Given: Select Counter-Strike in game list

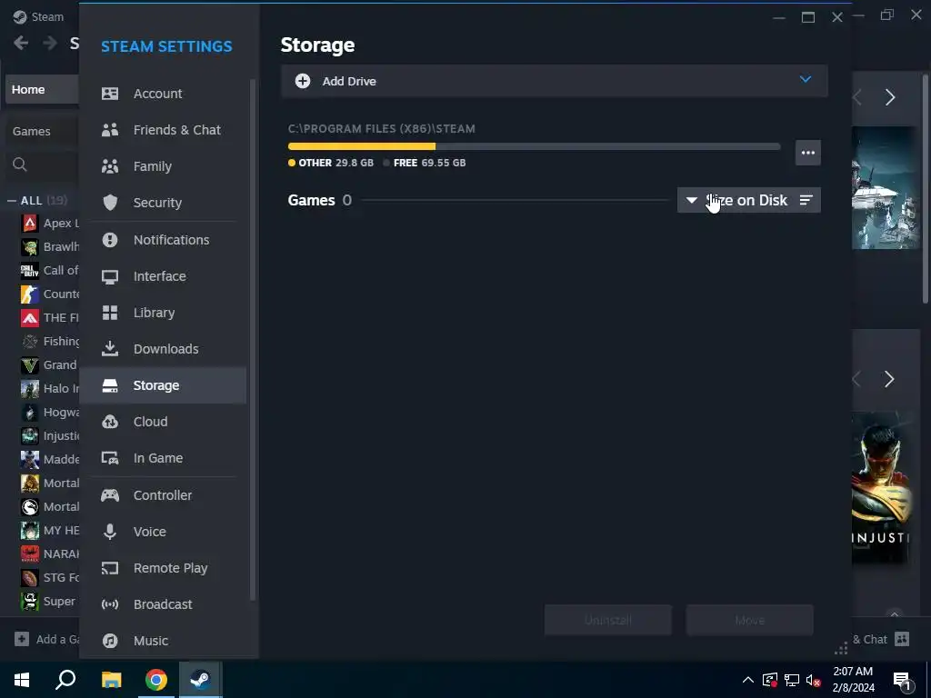Looking at the screenshot, I should [x=50, y=294].
